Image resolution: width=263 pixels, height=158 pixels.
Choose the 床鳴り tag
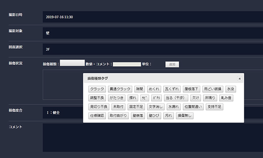(210, 98)
